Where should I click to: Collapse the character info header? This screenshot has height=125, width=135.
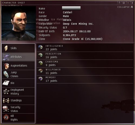[x=125, y=7]
